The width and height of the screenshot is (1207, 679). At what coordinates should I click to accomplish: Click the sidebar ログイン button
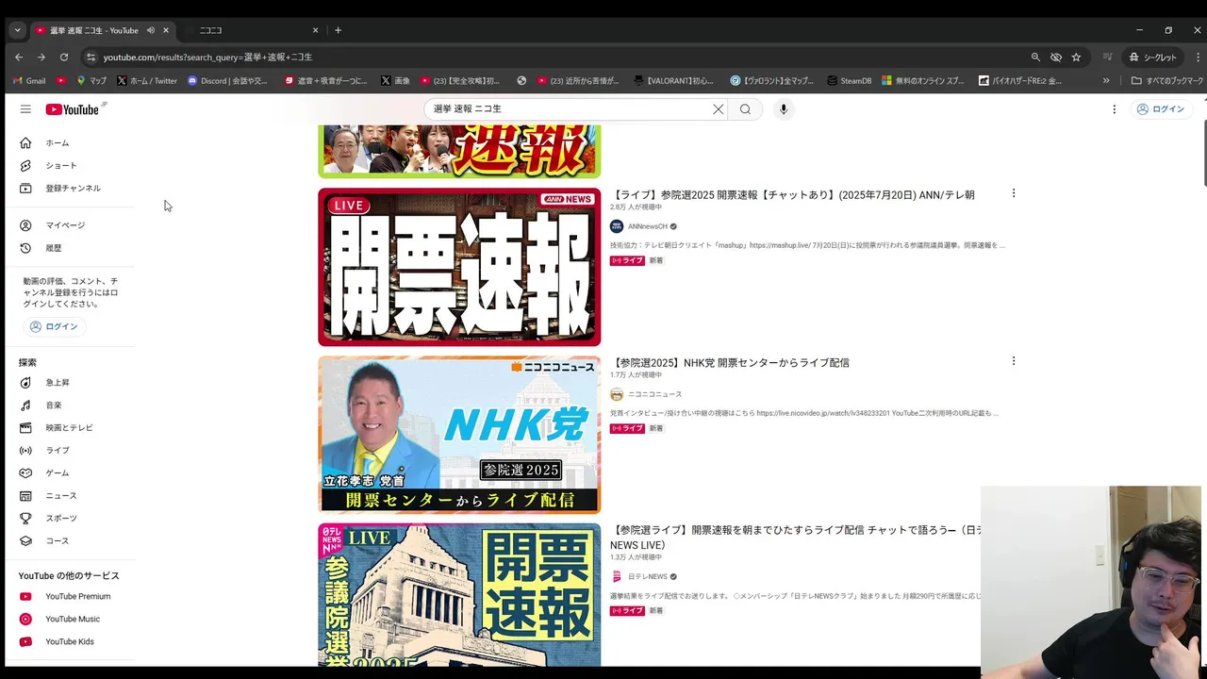coord(54,326)
